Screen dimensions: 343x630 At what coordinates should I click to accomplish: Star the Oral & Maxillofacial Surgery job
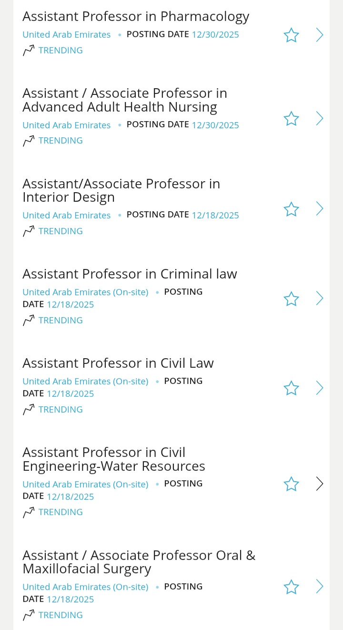(291, 587)
